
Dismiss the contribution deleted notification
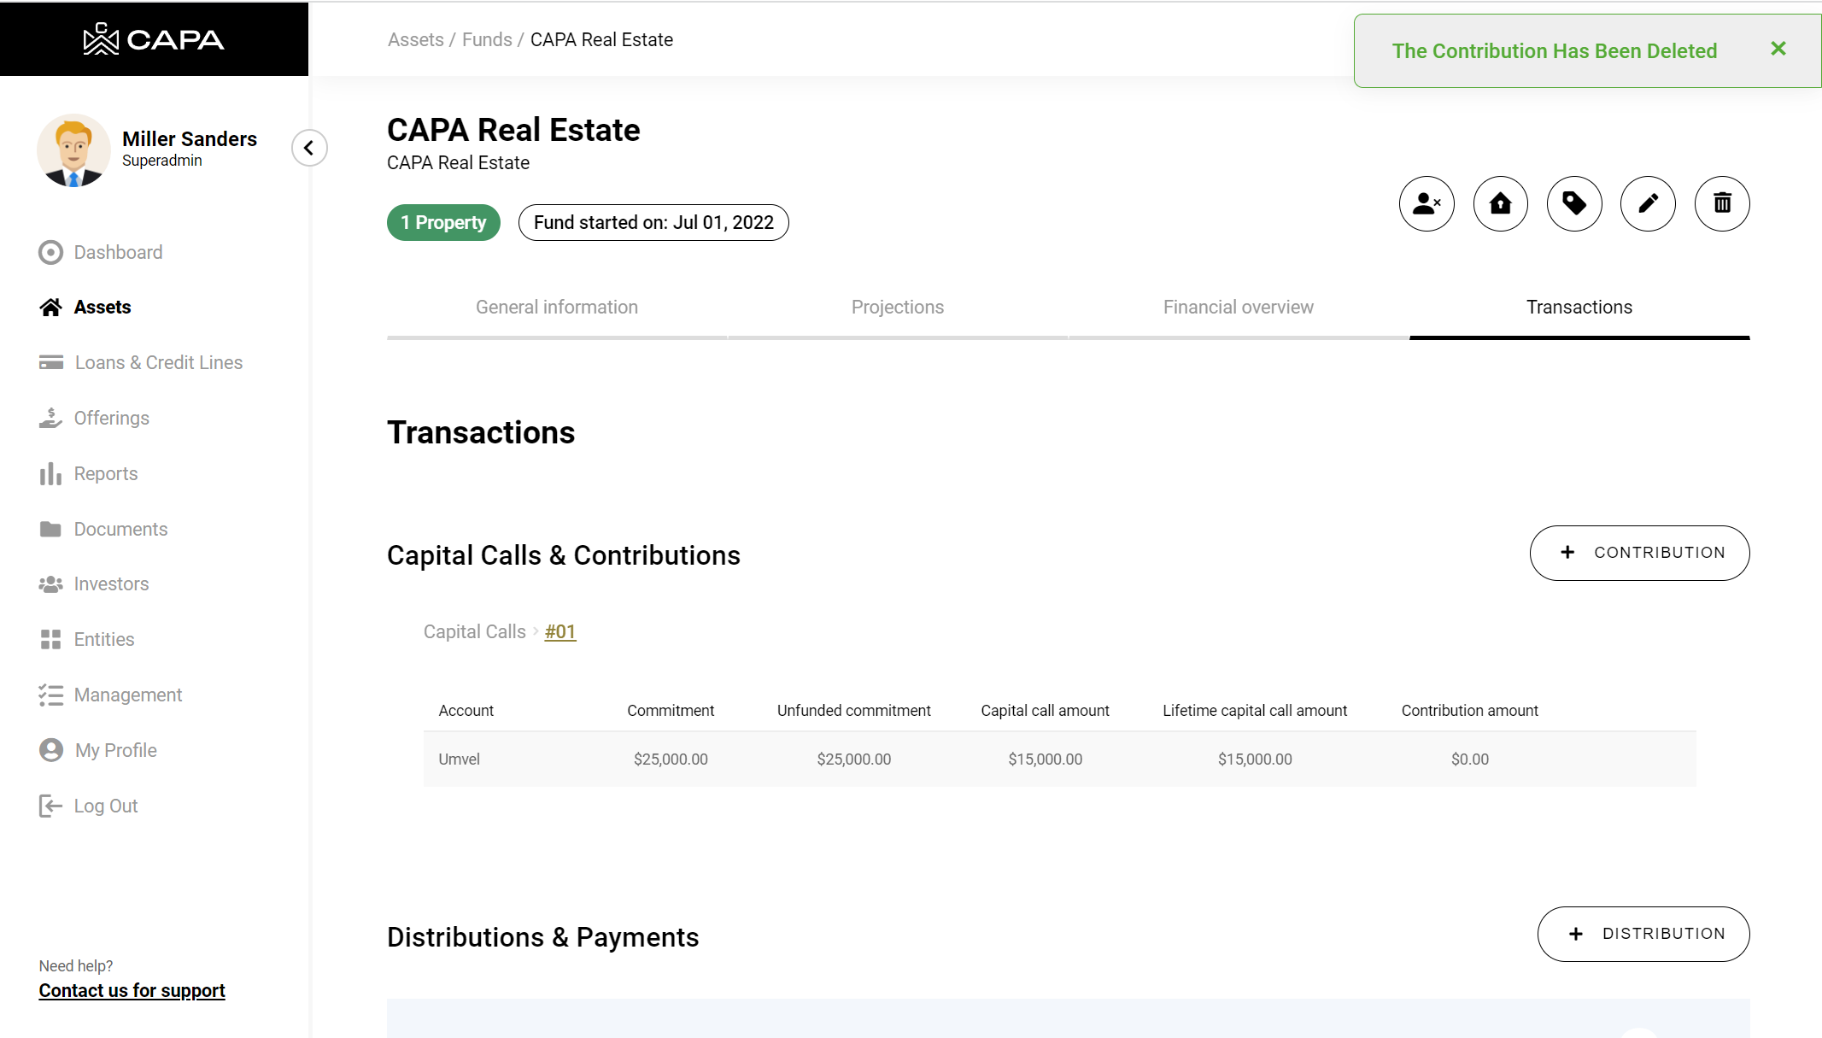pyautogui.click(x=1778, y=49)
